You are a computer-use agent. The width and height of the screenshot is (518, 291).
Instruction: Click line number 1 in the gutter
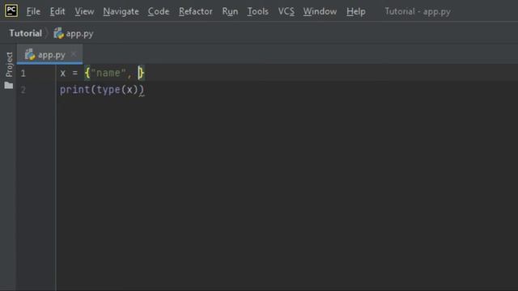pyautogui.click(x=23, y=74)
